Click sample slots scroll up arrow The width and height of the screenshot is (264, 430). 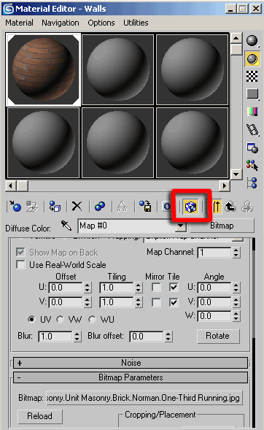236,38
